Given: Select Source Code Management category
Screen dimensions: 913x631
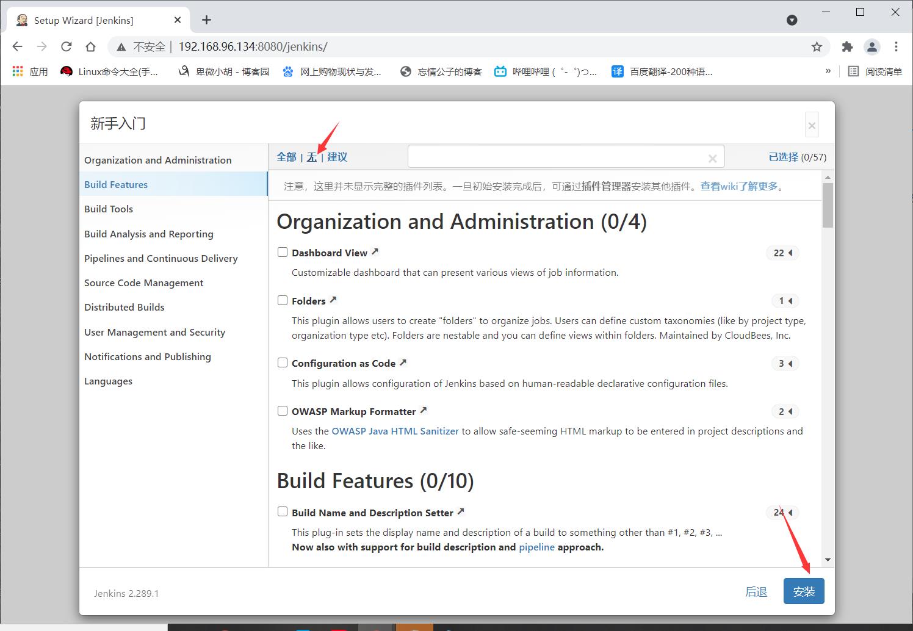Looking at the screenshot, I should point(173,283).
